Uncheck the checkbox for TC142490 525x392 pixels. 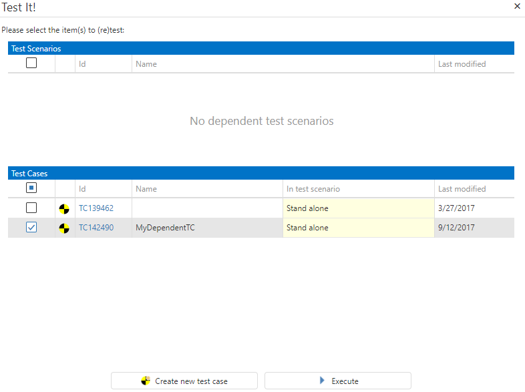pos(31,228)
